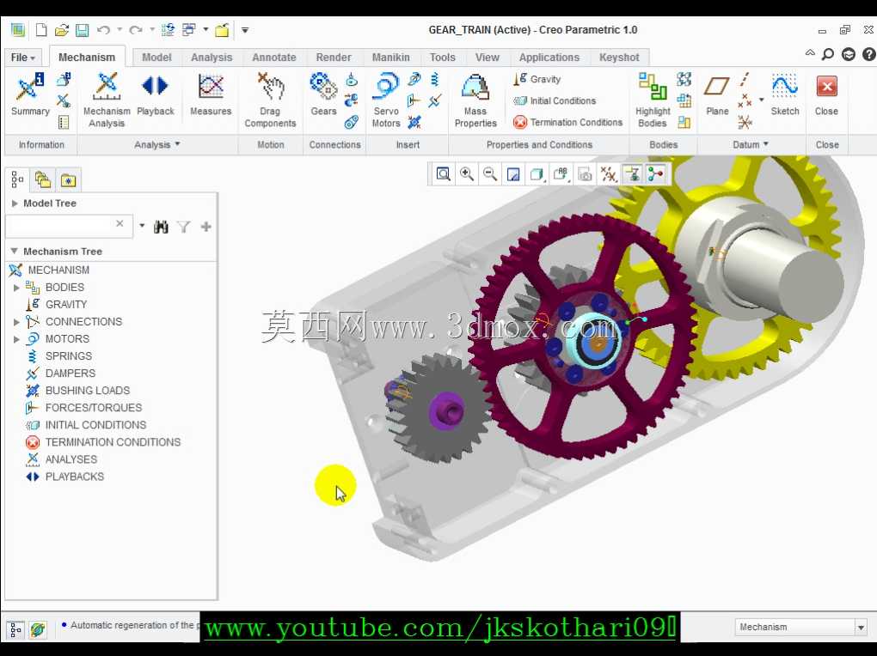Open the Keyshot tab

[x=619, y=57]
